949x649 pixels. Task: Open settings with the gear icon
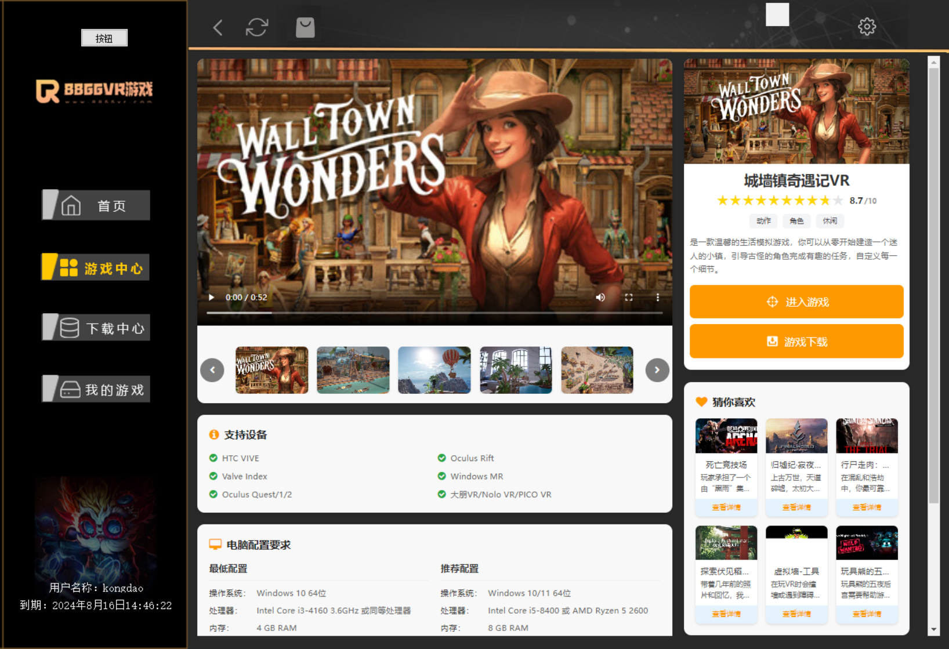click(867, 27)
